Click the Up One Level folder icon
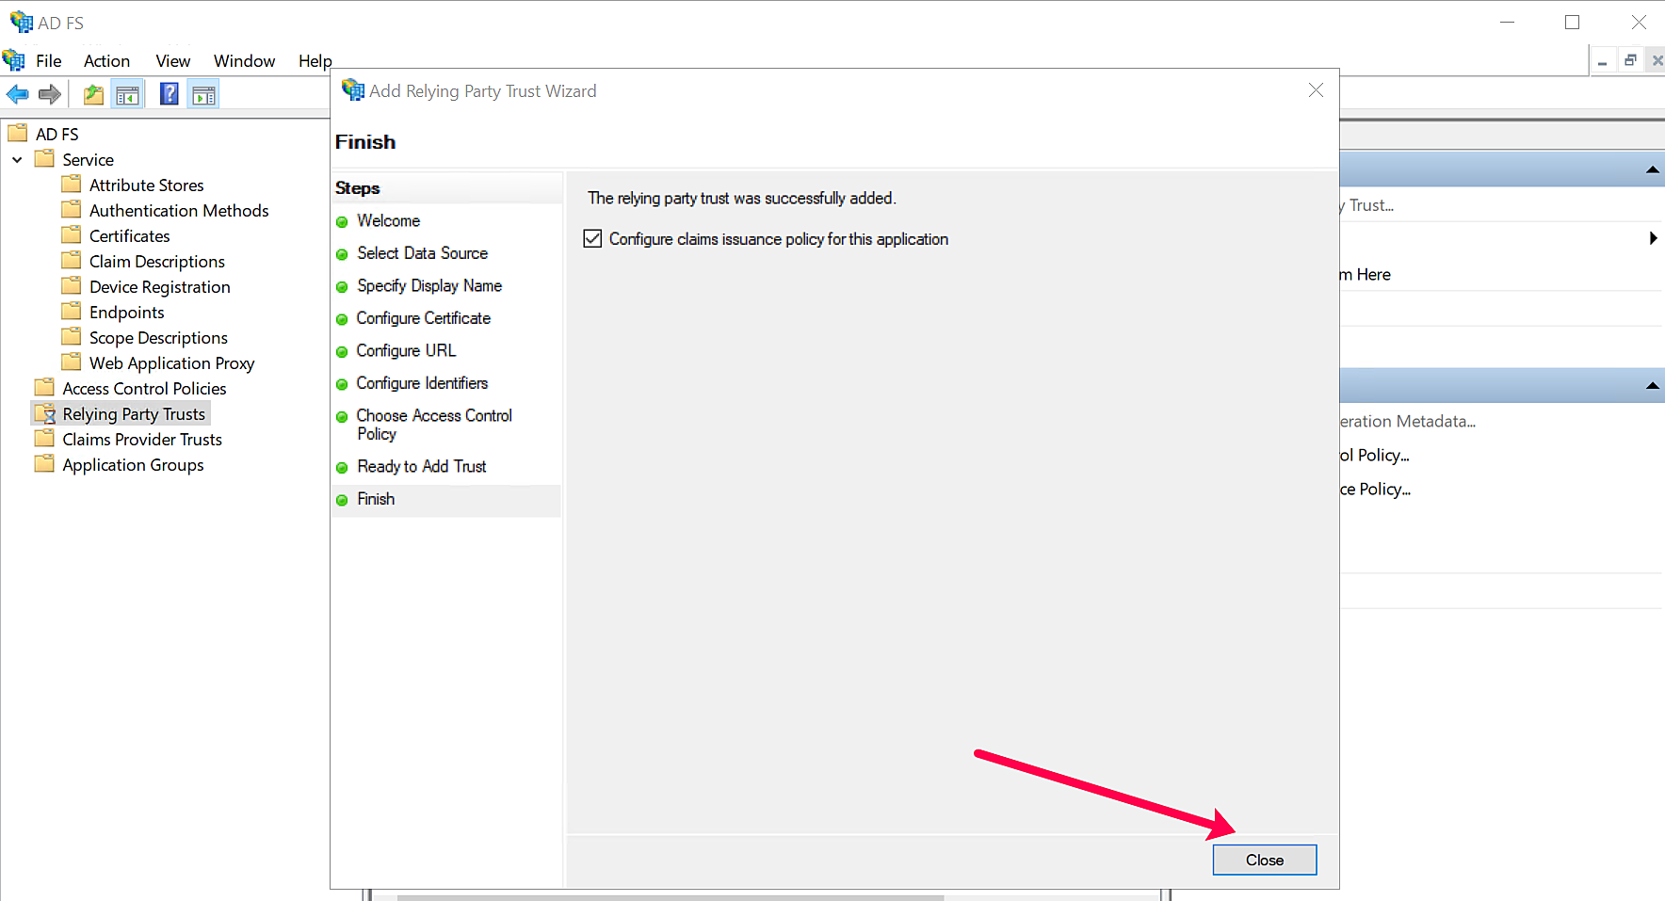Image resolution: width=1665 pixels, height=901 pixels. pos(93,94)
